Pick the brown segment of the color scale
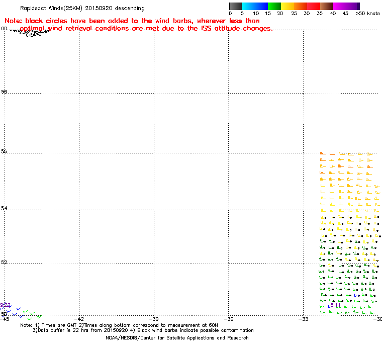Viewport: 382px width, 346px height. (326, 6)
